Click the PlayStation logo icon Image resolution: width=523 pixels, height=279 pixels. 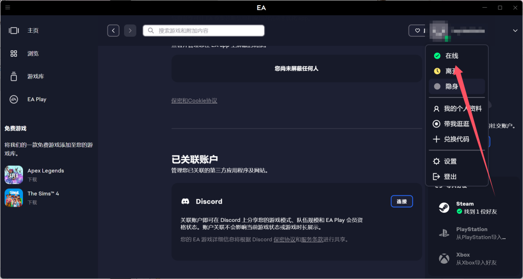click(x=444, y=233)
